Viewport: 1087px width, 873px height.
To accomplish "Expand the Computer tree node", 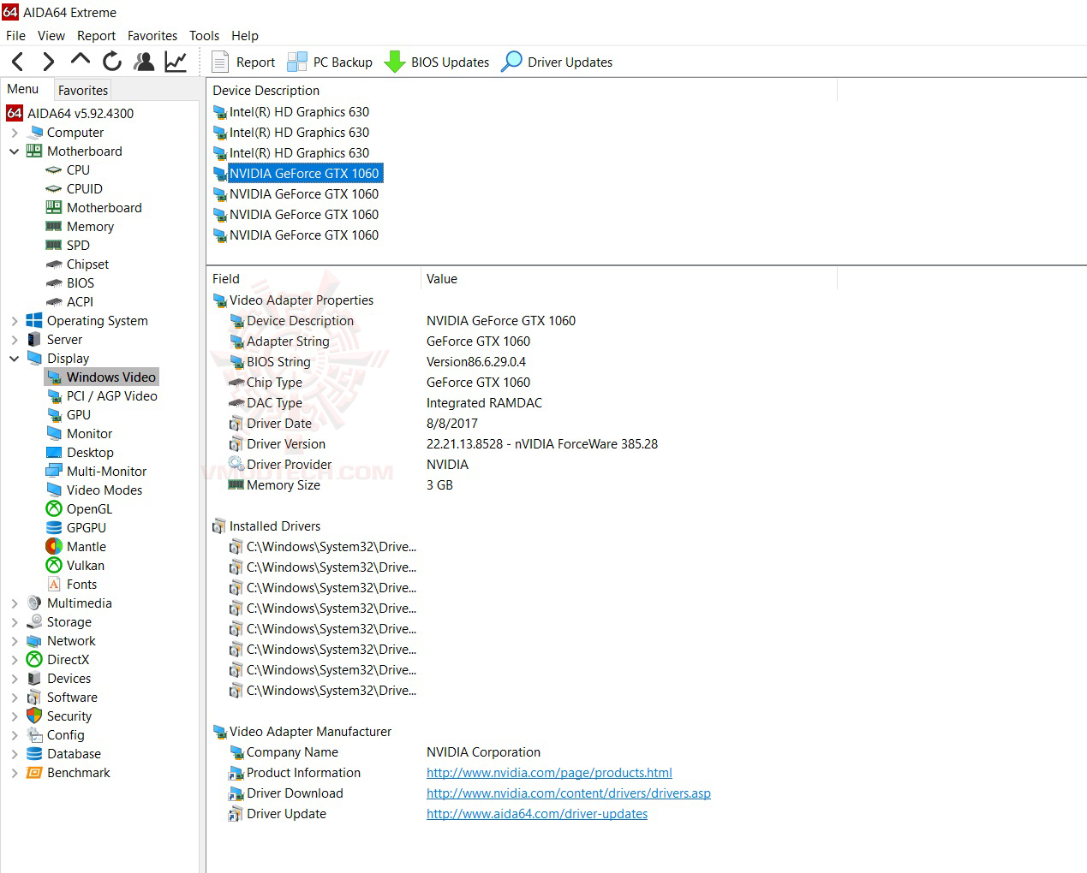I will 15,133.
